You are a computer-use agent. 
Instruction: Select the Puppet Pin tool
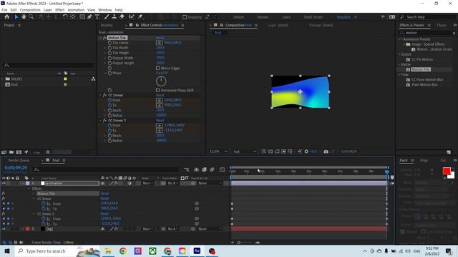coord(140,17)
